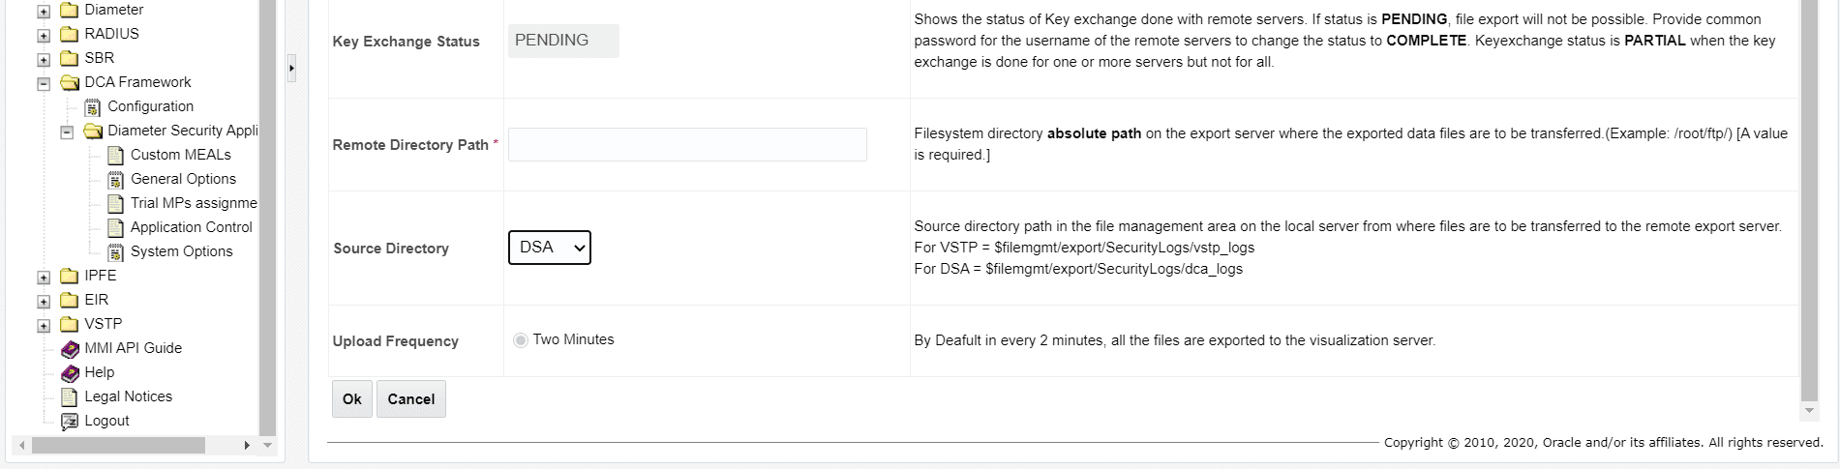Click the Remote Directory Path input field
The image size is (1840, 469).
[x=687, y=145]
